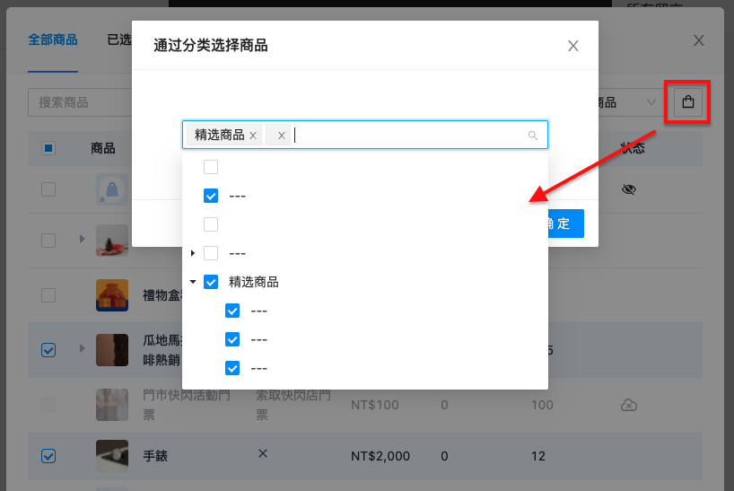Switch to the 全部商品 tab
Viewport: 734px width, 491px height.
pyautogui.click(x=53, y=39)
